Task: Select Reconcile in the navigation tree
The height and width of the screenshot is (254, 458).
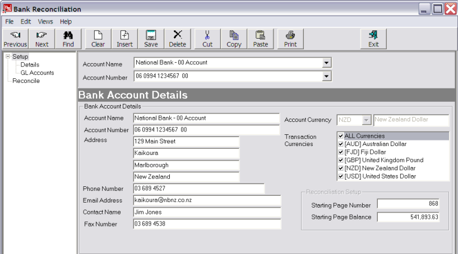Action: click(x=26, y=81)
